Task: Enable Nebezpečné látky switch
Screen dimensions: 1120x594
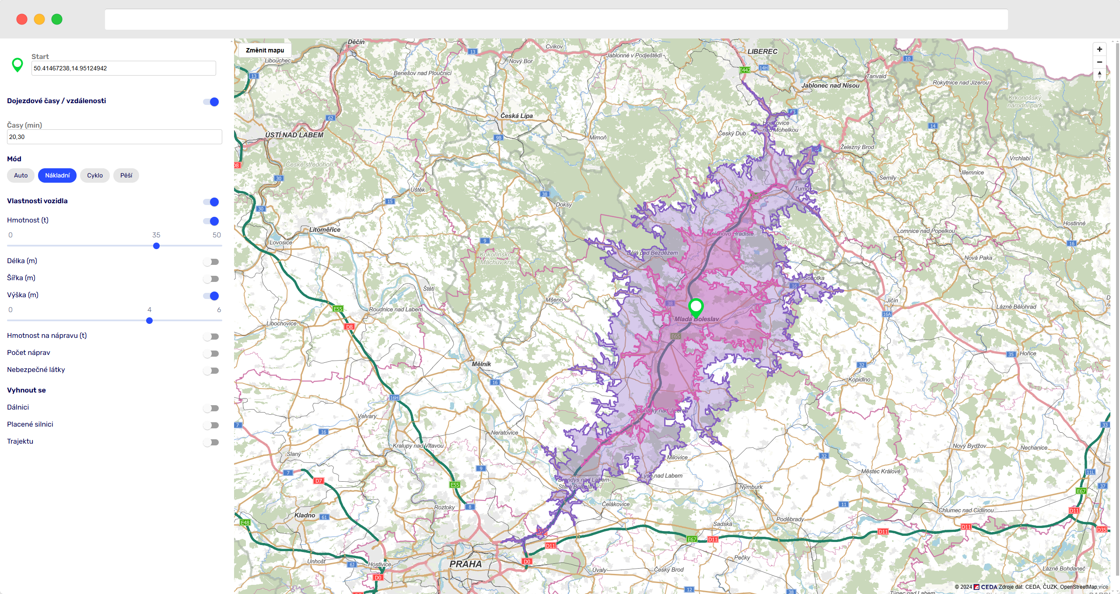Action: pos(211,371)
